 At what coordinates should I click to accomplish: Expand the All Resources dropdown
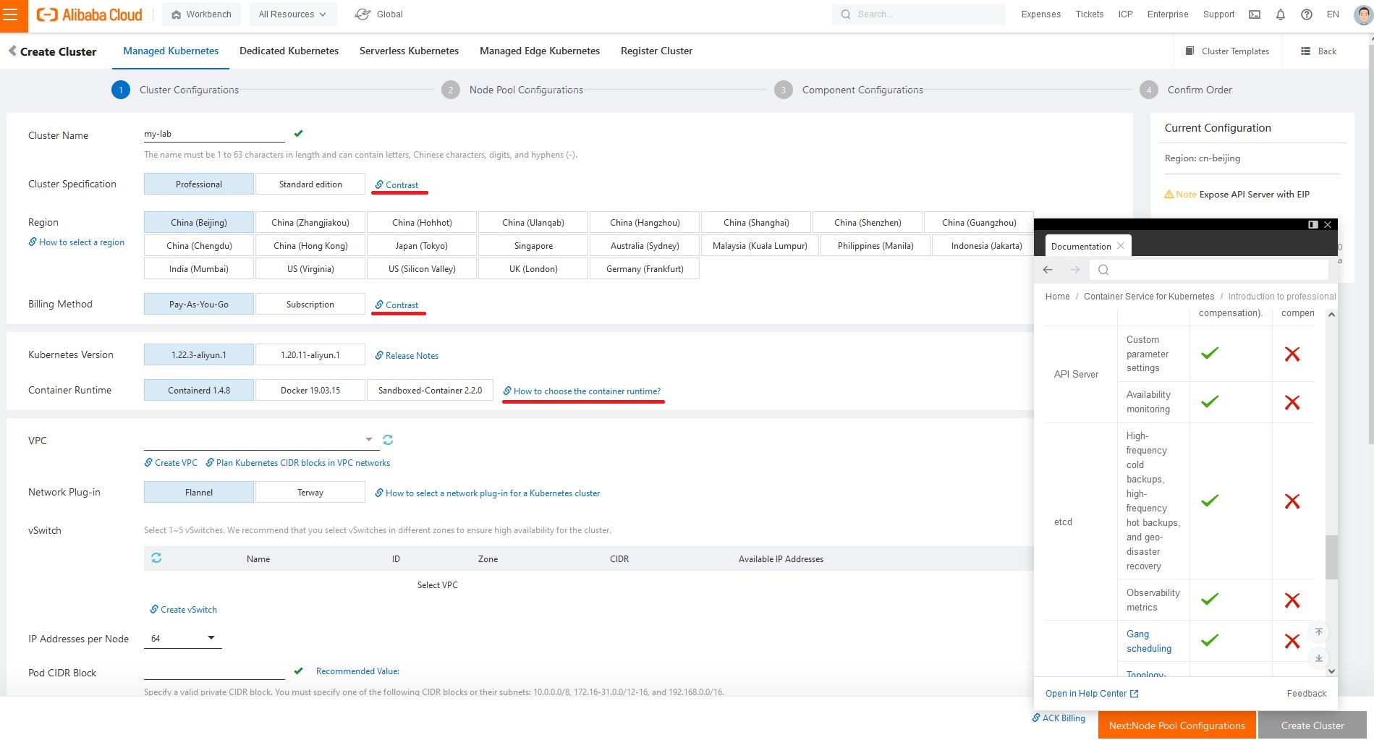click(292, 14)
